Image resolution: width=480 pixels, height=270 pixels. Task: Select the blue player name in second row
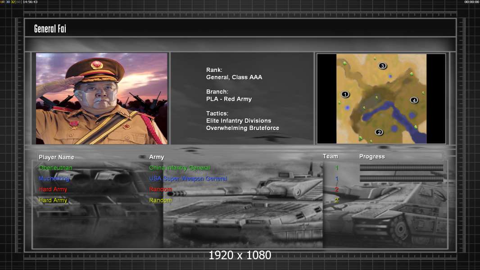(54, 179)
